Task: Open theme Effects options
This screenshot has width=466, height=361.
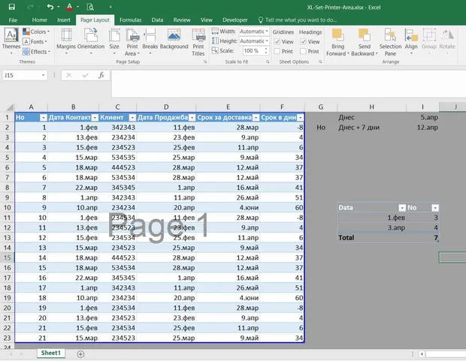Action: 37,52
